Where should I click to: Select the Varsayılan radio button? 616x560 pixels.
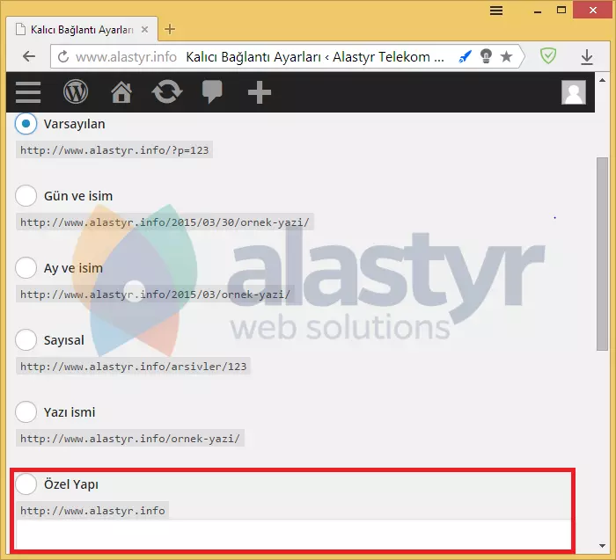point(26,124)
